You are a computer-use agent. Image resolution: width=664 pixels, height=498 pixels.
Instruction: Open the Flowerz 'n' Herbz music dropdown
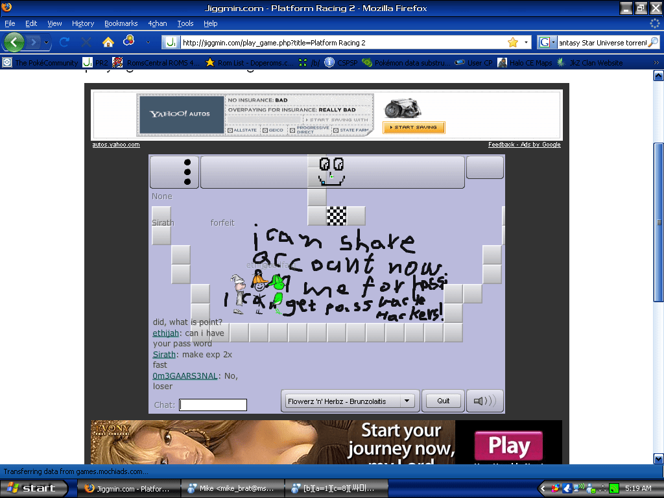(350, 401)
